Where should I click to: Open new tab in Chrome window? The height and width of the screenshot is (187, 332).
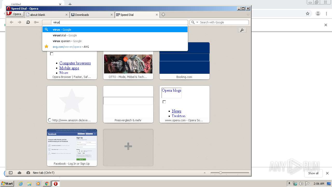coord(70,4)
